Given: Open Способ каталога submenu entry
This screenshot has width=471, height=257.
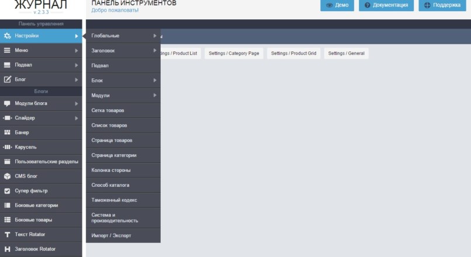Looking at the screenshot, I should click(123, 185).
